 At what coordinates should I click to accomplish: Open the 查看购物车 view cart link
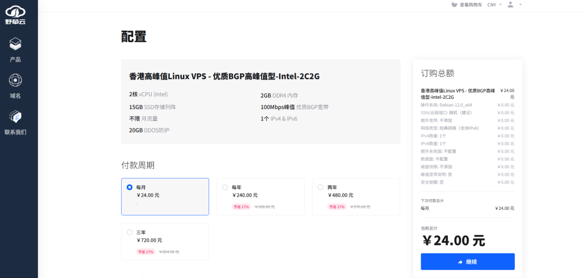[471, 5]
